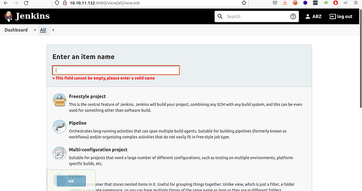
Task: Reload the page with refresh icon
Action: (x=26, y=3)
